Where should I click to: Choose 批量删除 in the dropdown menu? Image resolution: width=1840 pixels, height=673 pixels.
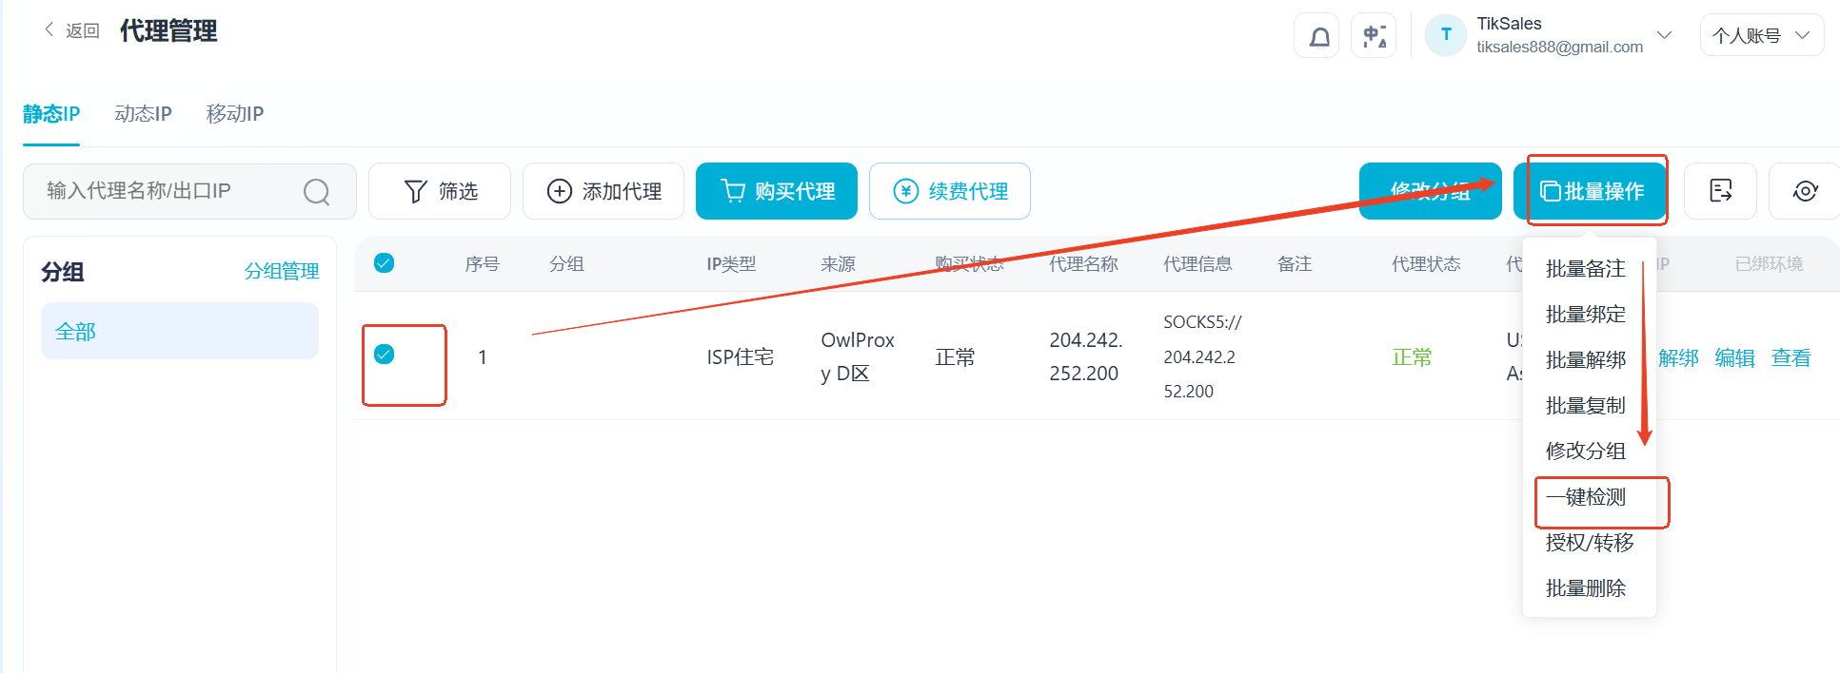click(1586, 588)
